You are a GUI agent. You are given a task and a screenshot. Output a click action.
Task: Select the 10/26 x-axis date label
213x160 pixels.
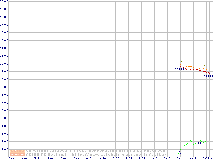pos(115,159)
